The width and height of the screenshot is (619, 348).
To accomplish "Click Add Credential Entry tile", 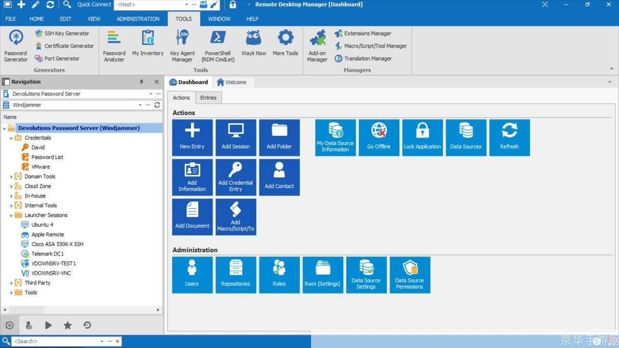I will pyautogui.click(x=236, y=177).
